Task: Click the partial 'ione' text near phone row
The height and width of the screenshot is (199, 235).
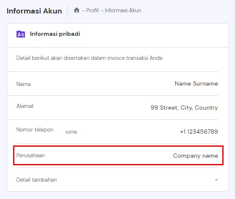Action: pos(71,132)
